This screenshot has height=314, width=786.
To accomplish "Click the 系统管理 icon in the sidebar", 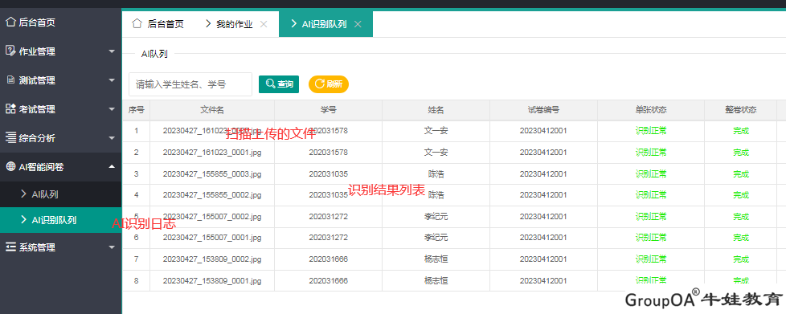I will (x=10, y=247).
